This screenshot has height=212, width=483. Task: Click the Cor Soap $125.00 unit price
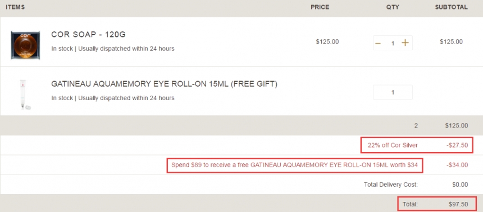point(327,42)
